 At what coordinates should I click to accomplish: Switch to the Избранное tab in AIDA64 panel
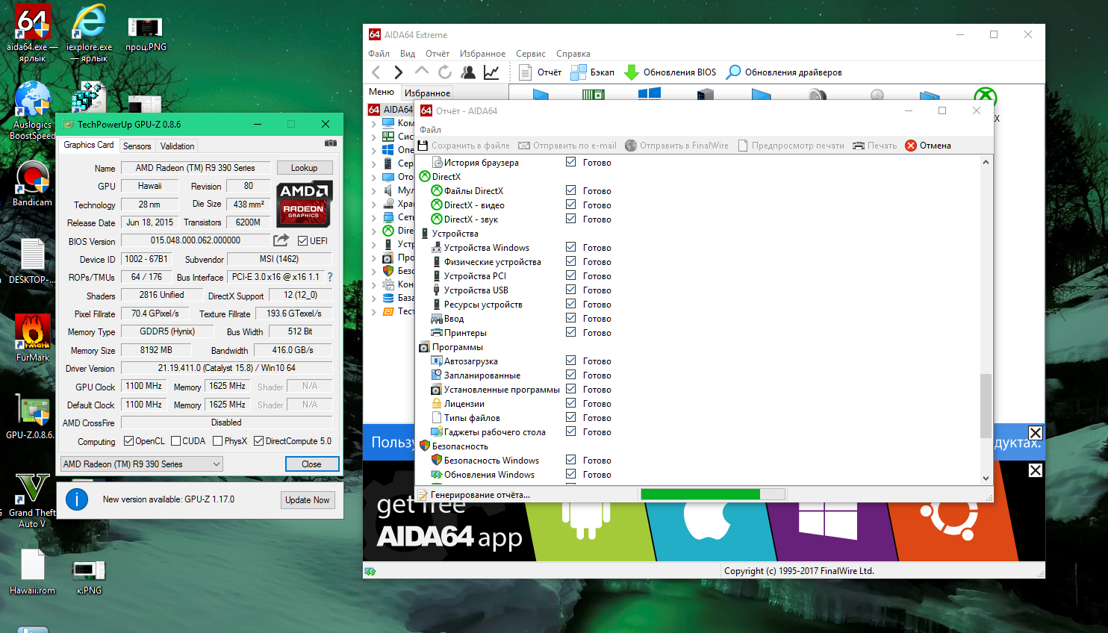point(427,93)
